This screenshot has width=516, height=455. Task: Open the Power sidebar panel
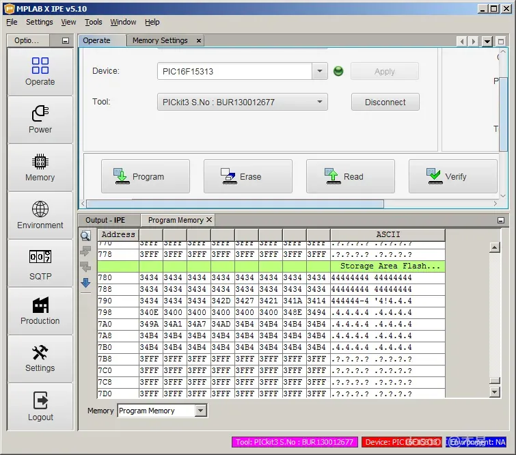[x=40, y=120]
